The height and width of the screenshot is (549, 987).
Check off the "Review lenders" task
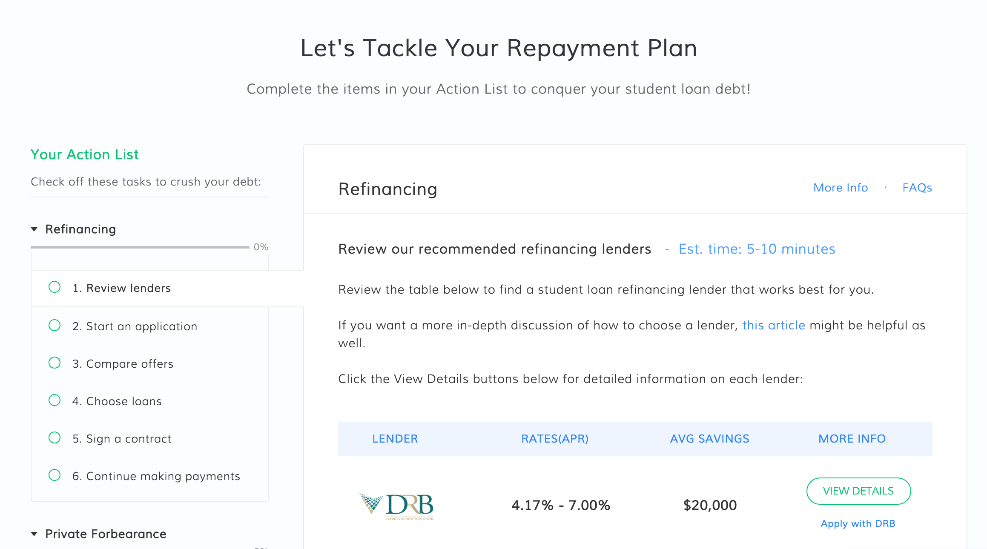55,287
